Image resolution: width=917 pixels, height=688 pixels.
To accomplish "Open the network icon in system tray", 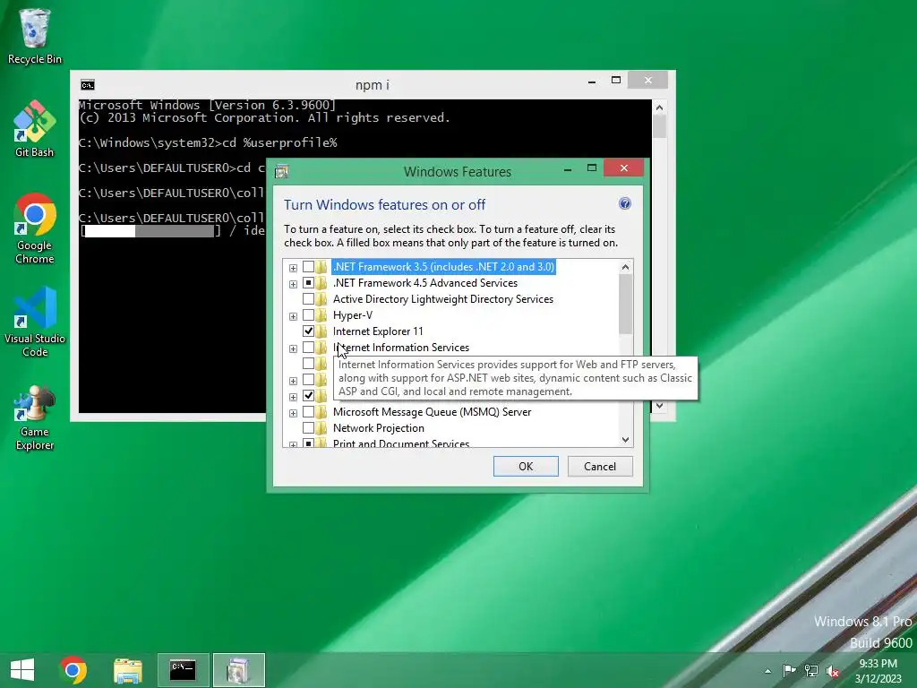I will coord(811,671).
